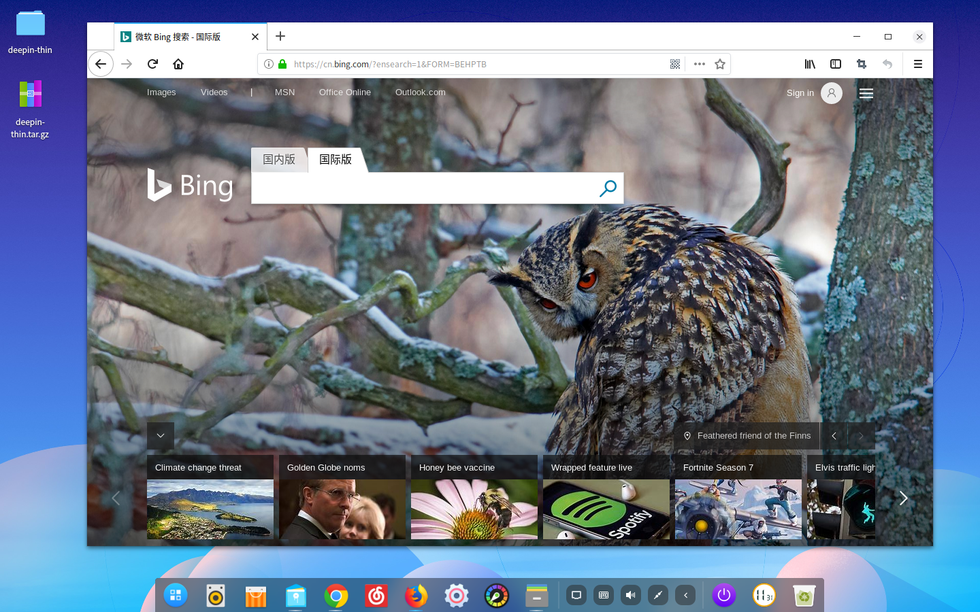Show next Bing background image

[862, 436]
